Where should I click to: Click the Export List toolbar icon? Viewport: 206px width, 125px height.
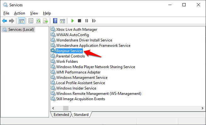pos(46,21)
